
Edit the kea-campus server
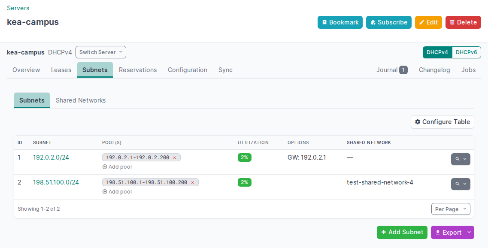click(428, 22)
